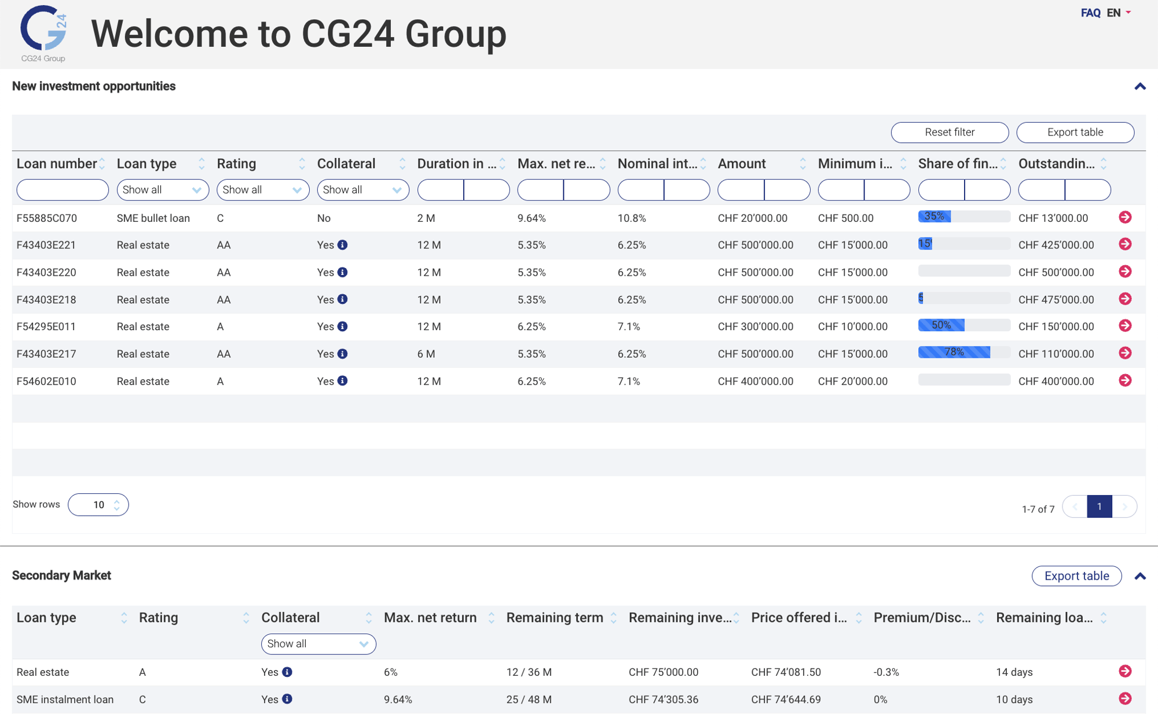The width and height of the screenshot is (1158, 714).
Task: Click red arrow for loan F43403E217
Action: tap(1125, 353)
